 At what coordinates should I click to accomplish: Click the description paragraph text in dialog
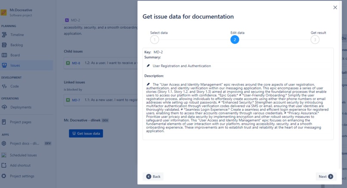(x=237, y=108)
